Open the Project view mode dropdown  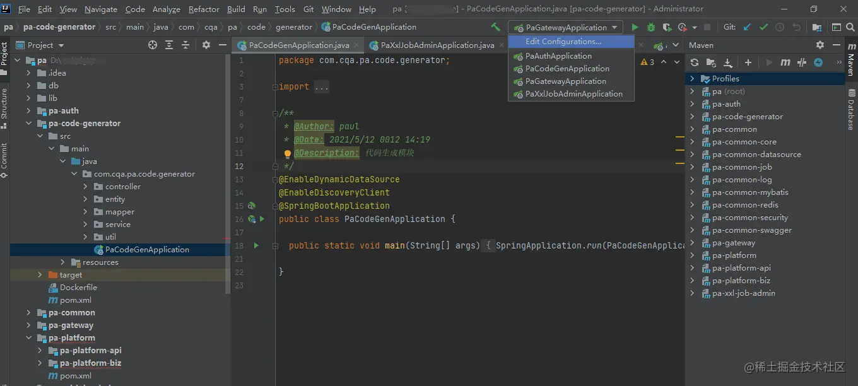40,45
